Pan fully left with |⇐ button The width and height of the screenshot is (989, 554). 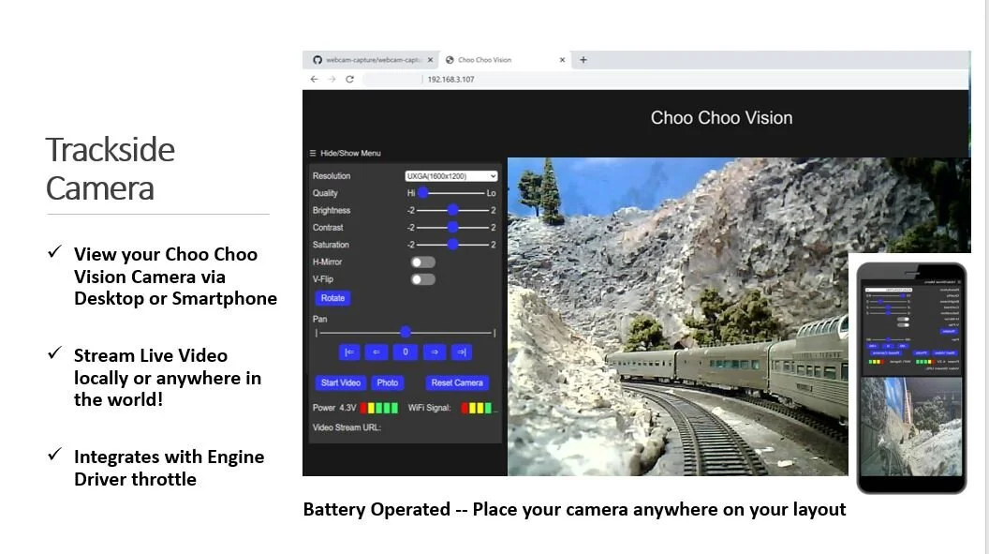[349, 352]
